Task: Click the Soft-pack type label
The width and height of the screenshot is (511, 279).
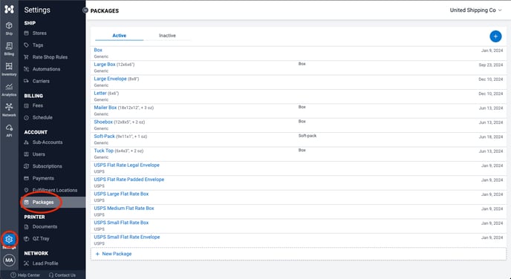Action: click(x=307, y=136)
